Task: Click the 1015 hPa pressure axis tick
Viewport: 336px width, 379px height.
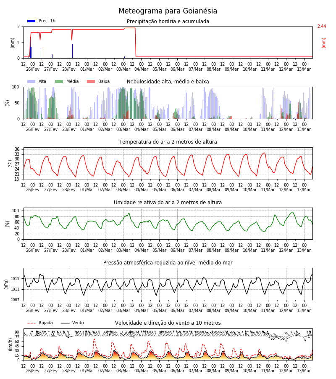Action: [x=15, y=279]
